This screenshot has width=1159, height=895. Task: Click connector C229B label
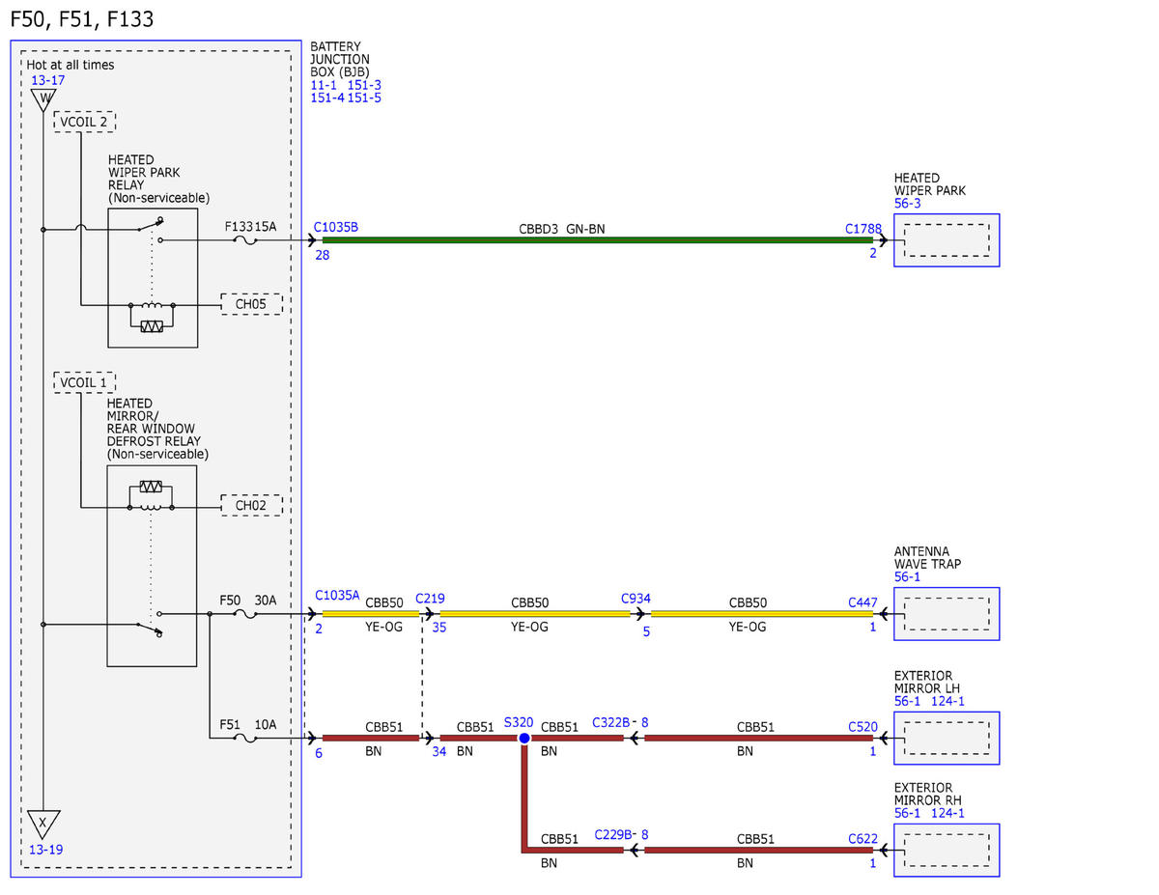tap(614, 834)
